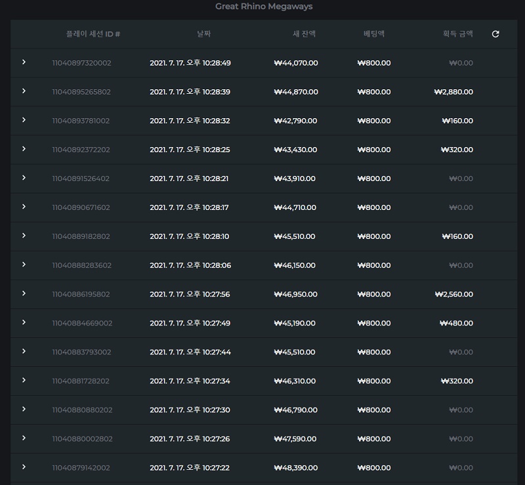The image size is (525, 485).
Task: Select session ID 11040888283602
Action: (x=81, y=265)
